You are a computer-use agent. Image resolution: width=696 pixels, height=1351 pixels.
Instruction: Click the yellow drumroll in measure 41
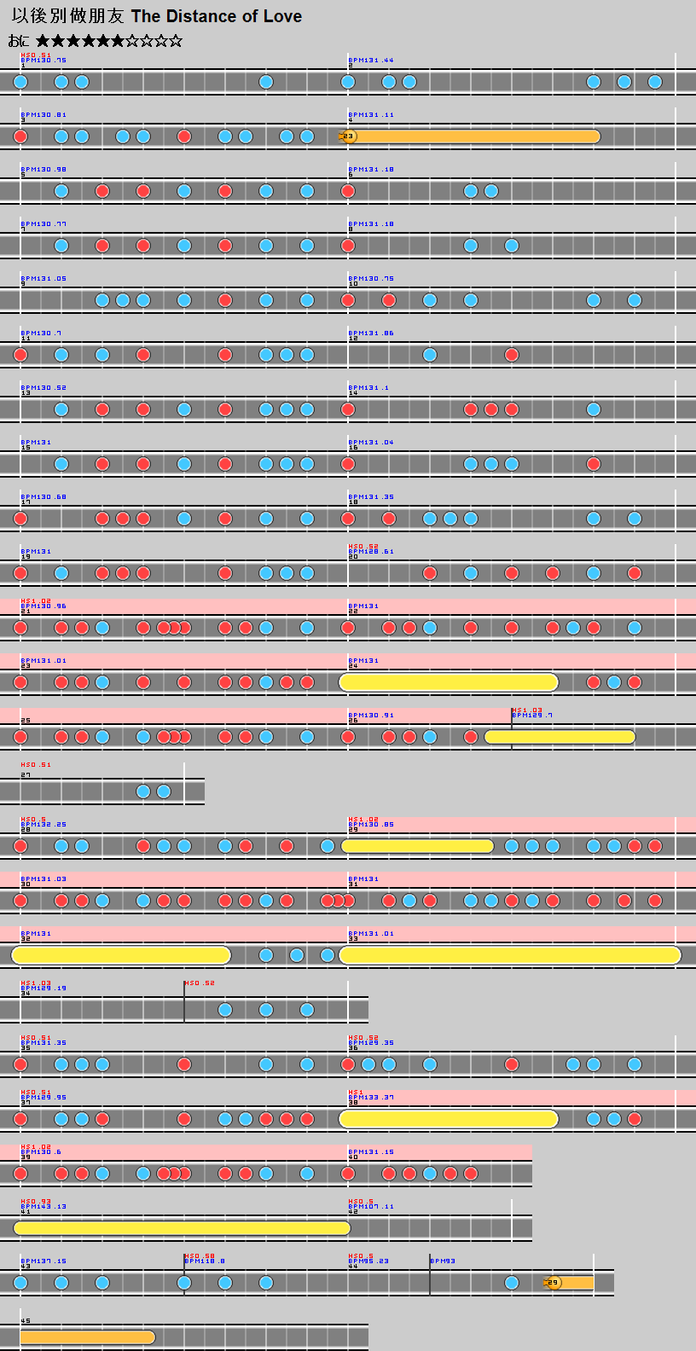(182, 1228)
